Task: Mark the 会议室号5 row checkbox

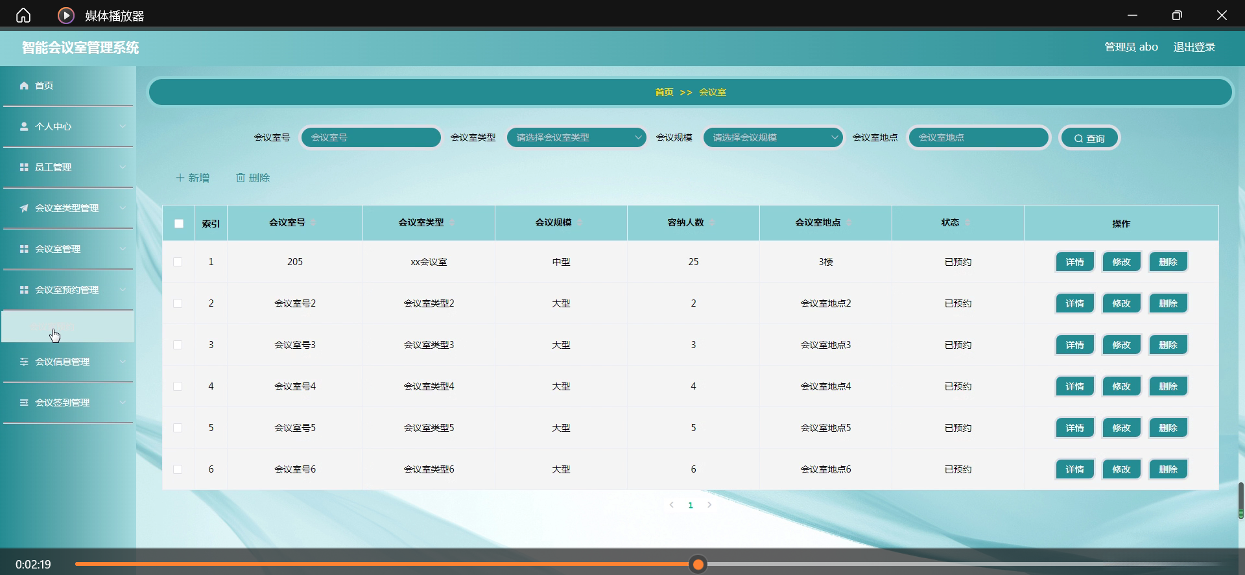Action: (x=178, y=428)
